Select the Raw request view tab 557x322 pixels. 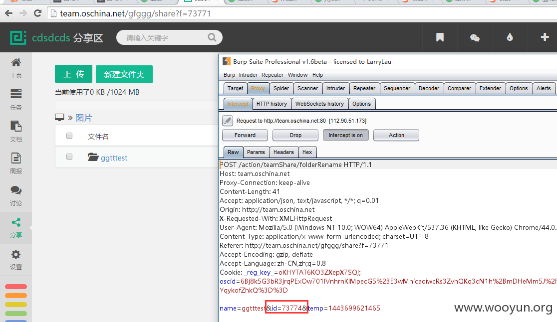point(233,152)
